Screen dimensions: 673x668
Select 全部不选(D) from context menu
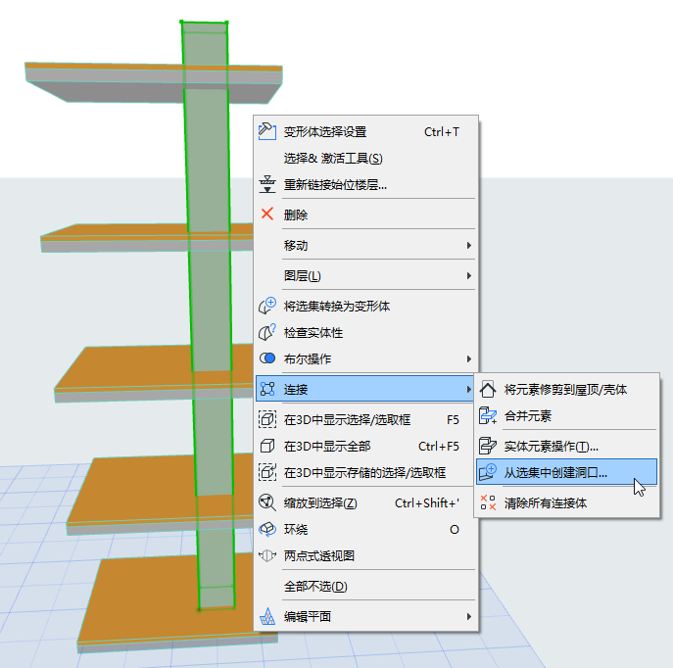click(x=365, y=586)
